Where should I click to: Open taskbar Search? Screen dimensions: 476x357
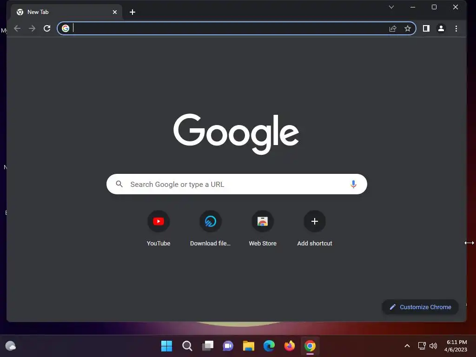[x=187, y=346]
